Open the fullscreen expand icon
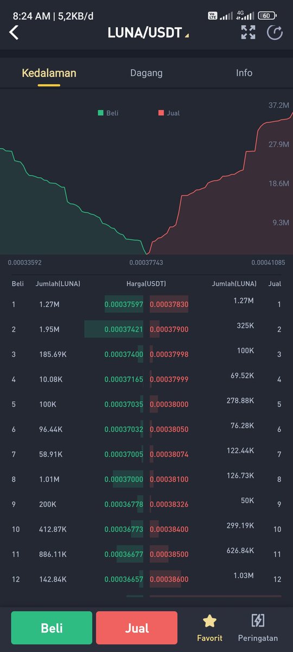Viewport: 293px width, 652px height. pos(248,32)
